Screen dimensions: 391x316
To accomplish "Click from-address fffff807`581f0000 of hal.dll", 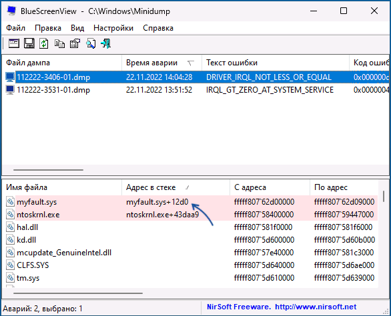I will click(263, 227).
